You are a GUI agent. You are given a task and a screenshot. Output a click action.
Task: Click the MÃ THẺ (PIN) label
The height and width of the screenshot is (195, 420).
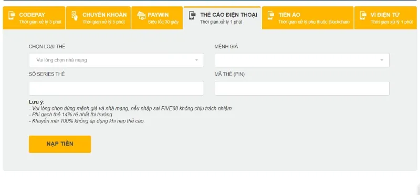coord(229,74)
